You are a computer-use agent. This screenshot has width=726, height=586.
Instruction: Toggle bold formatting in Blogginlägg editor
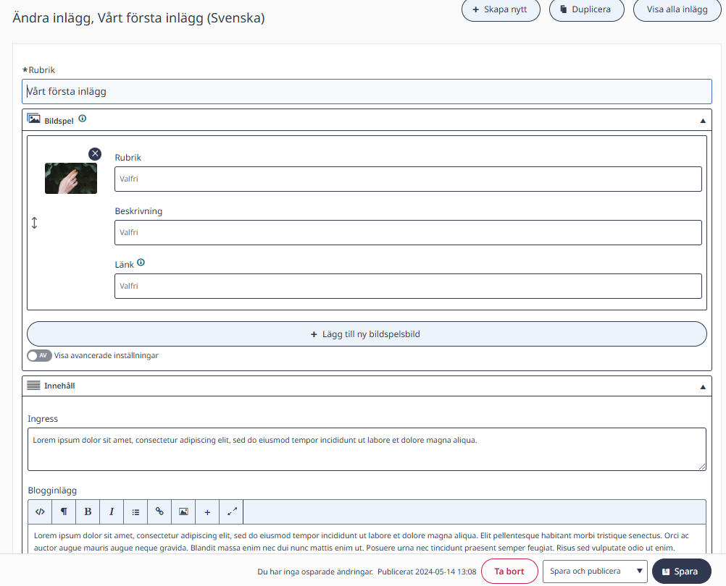(88, 511)
